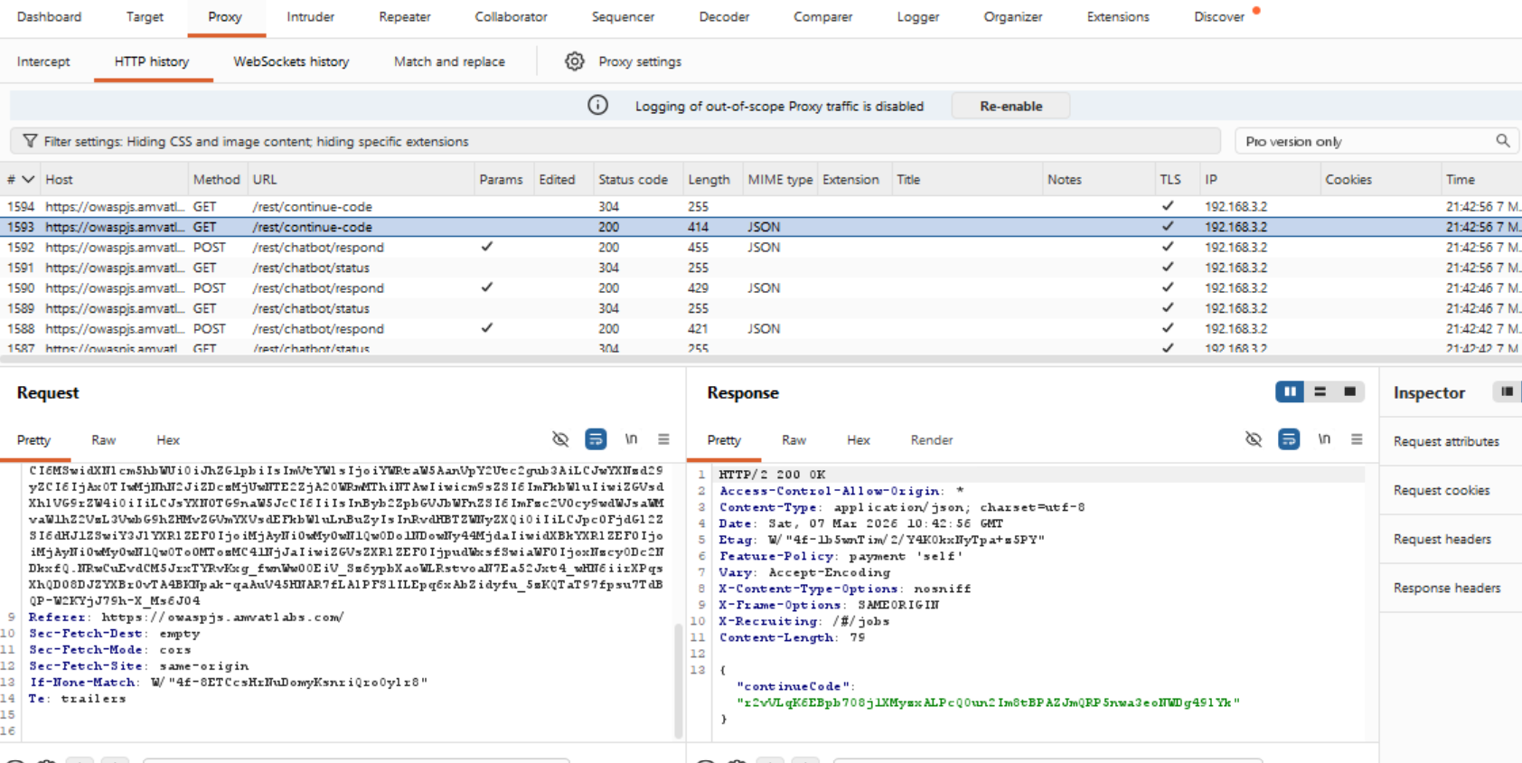Screen dimensions: 1522x763
Task: Click the # column sort arrow
Action: point(28,180)
